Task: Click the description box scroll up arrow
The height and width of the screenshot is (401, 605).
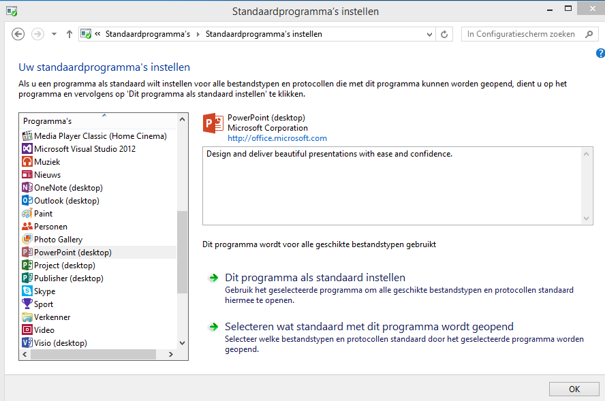Action: (586, 154)
